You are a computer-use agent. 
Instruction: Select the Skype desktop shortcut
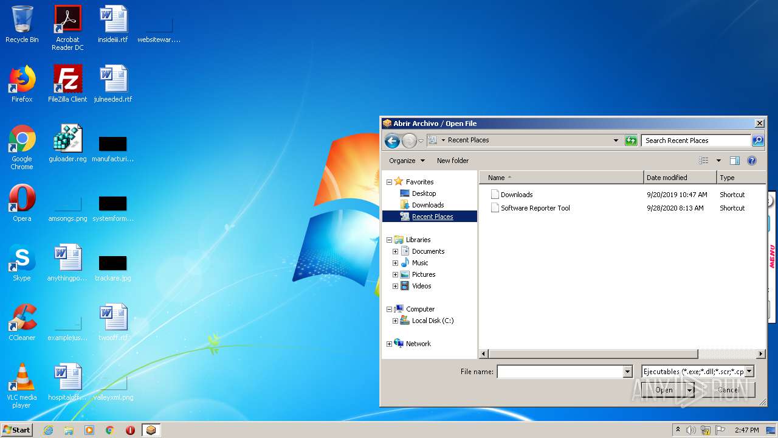(22, 263)
